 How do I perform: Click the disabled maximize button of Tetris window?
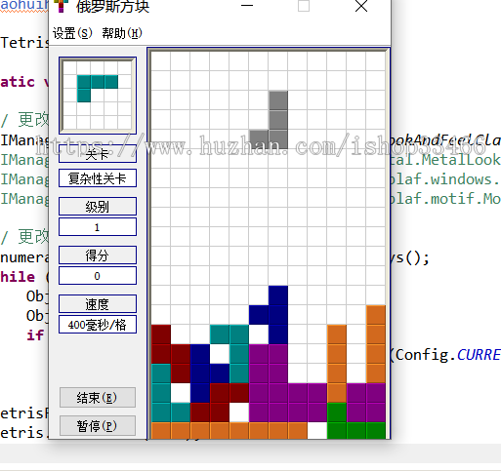pyautogui.click(x=304, y=6)
